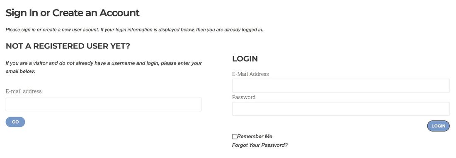Click the blue GO button

pyautogui.click(x=15, y=122)
